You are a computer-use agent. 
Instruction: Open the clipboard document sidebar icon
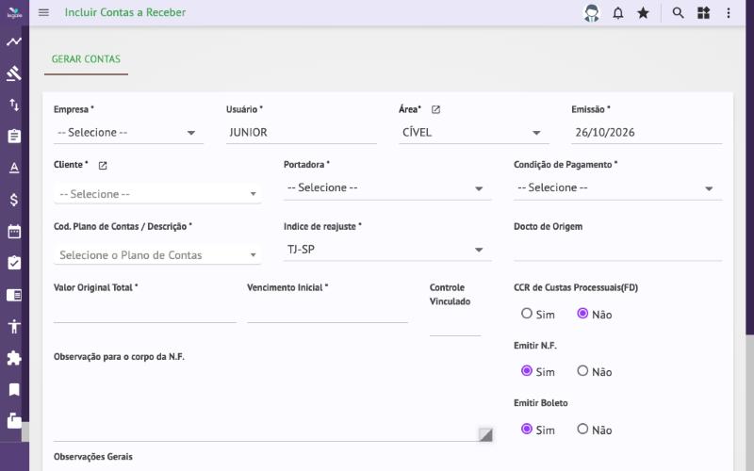point(14,136)
